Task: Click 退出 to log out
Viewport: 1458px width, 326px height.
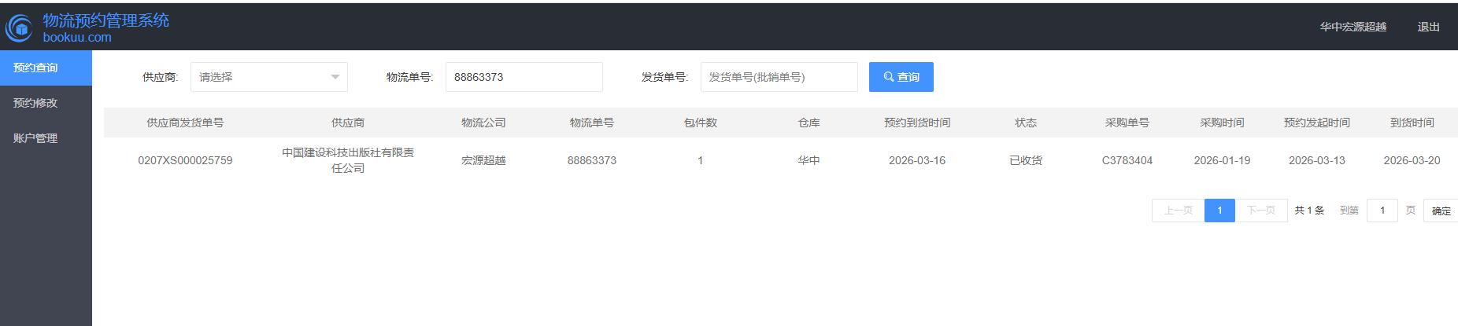Action: coord(1428,27)
